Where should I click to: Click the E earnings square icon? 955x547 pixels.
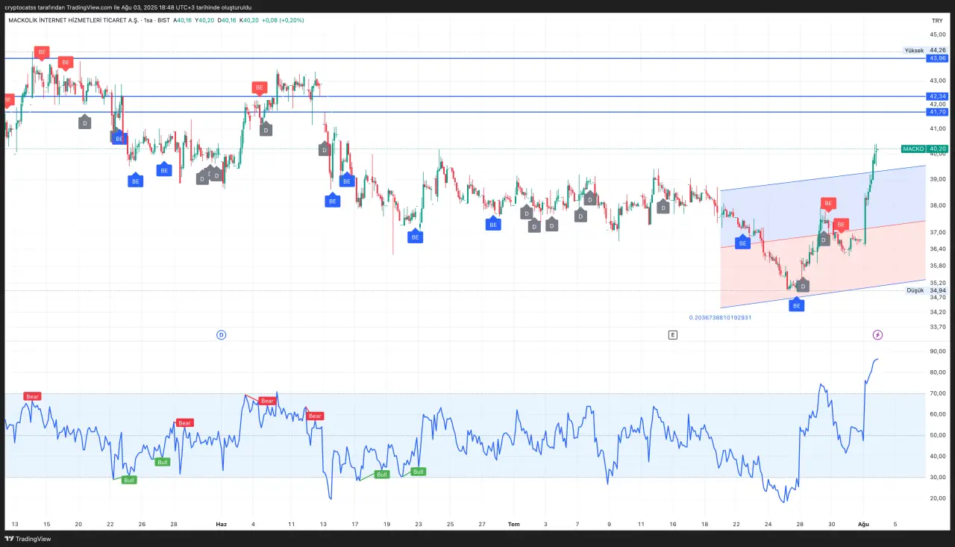coord(672,335)
